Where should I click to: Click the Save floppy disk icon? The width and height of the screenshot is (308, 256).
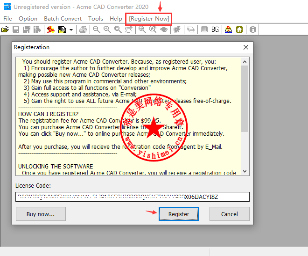tap(16, 29)
